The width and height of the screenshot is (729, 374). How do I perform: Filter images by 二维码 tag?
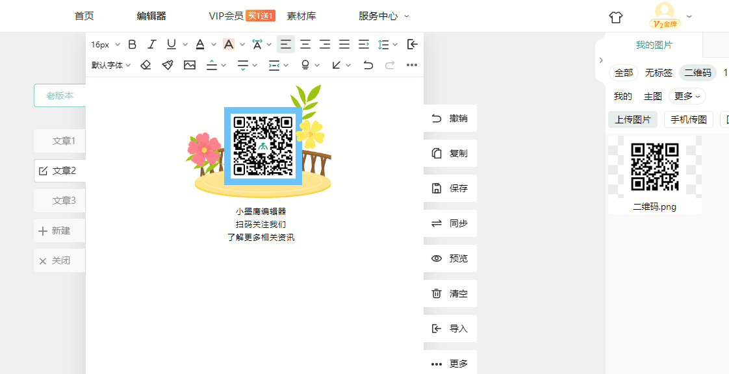click(697, 73)
